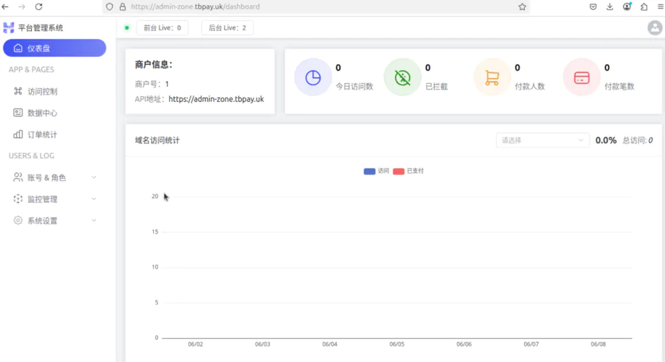Open 数据中心 in the sidebar
665x362 pixels.
pyautogui.click(x=55, y=113)
